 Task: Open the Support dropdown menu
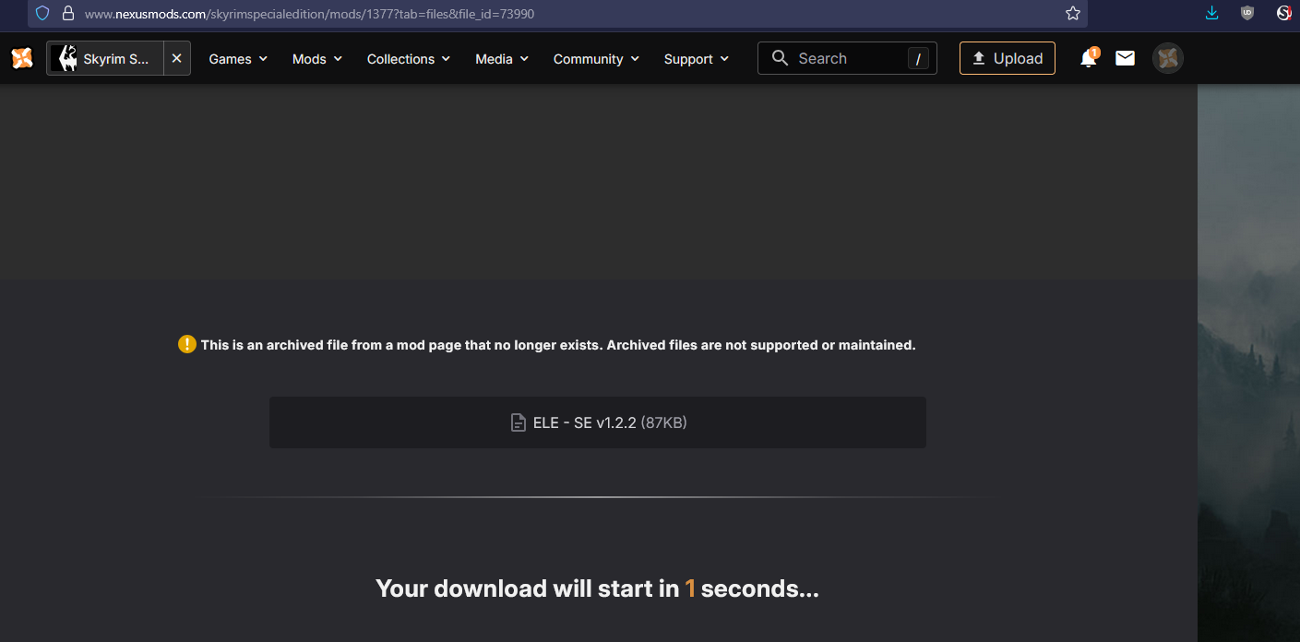coord(697,59)
